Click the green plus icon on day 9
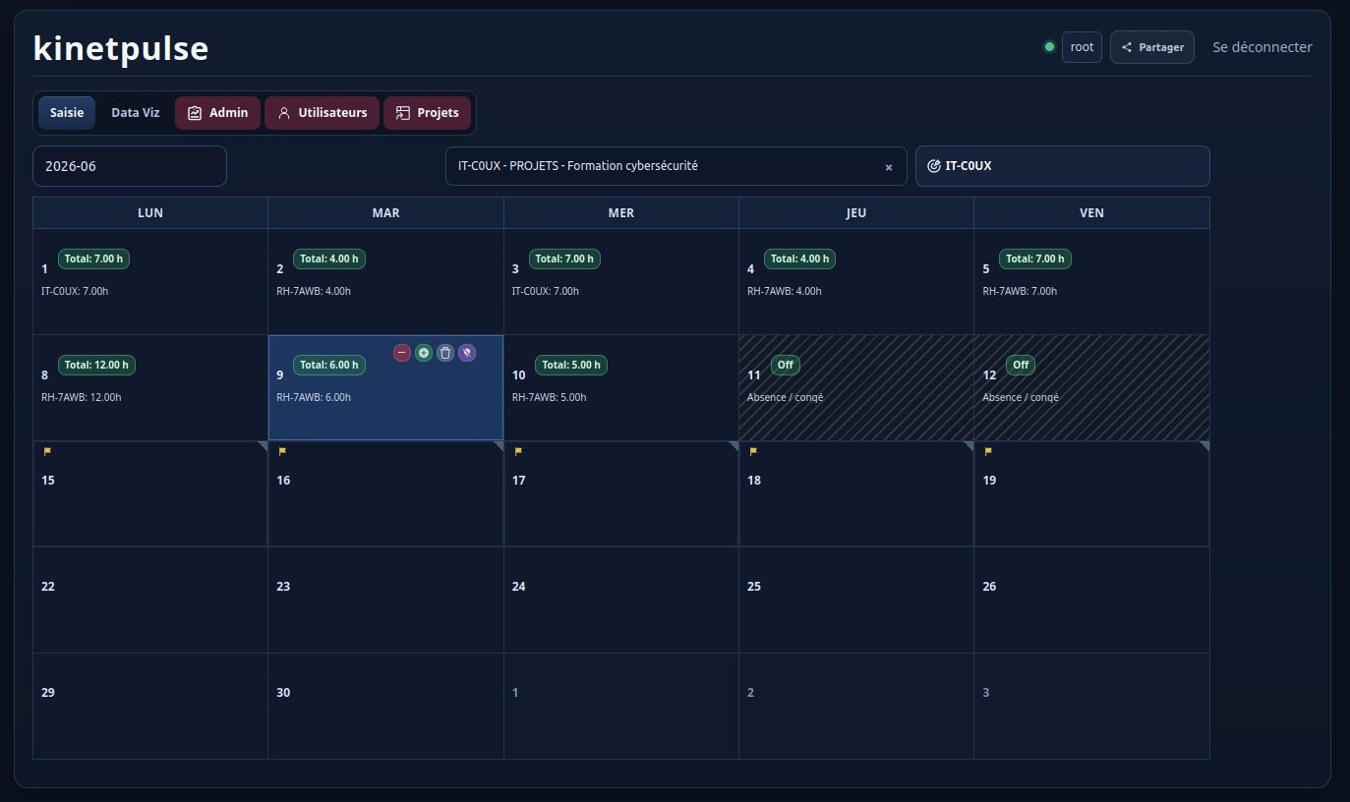The width and height of the screenshot is (1350, 802). coord(424,353)
